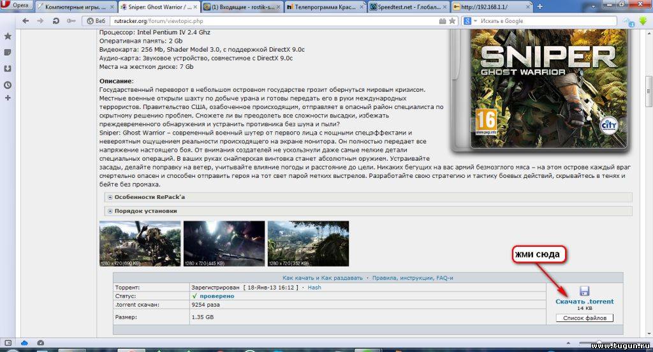
Task: Reload the page with the refresh icon
Action: [56, 21]
